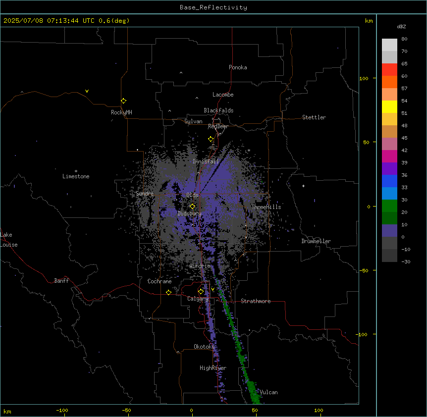
Task: Pick the bright green 20-30 dBZ legend color
Action: [x=389, y=206]
